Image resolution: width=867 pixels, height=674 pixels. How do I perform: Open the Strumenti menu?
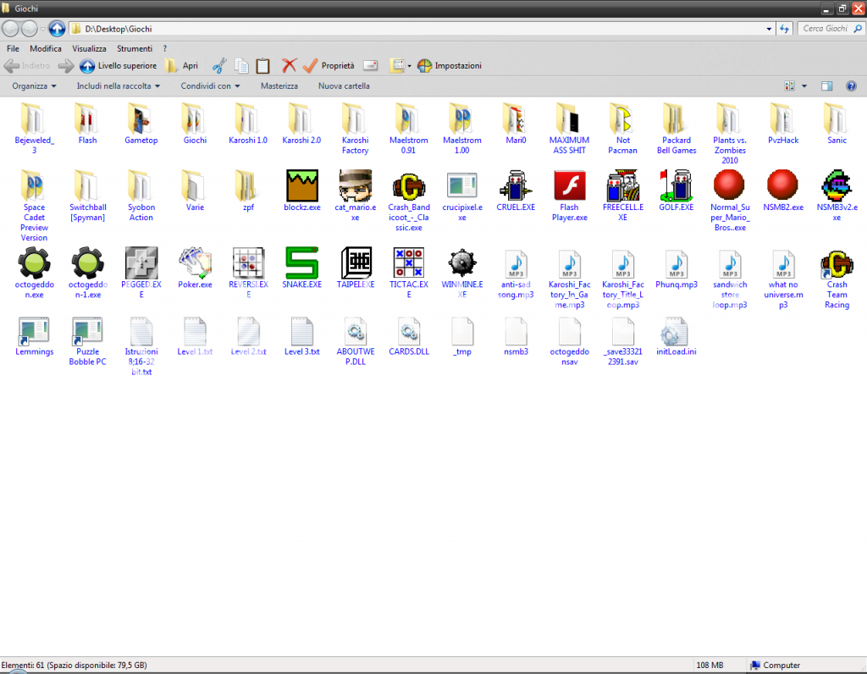coord(135,49)
